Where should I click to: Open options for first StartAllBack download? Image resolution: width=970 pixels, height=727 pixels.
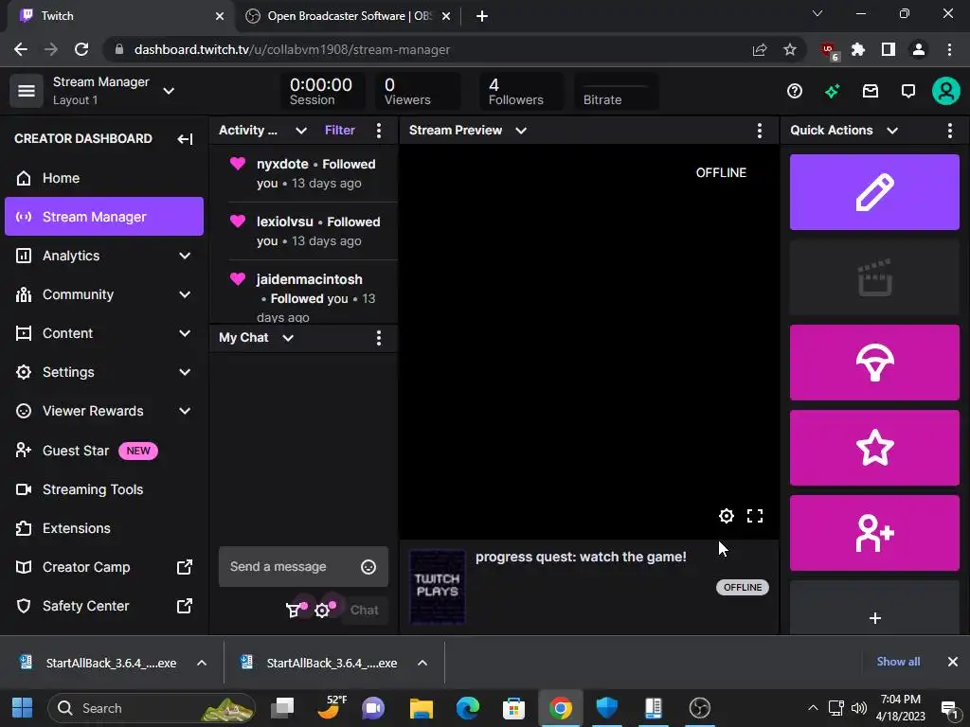(202, 663)
